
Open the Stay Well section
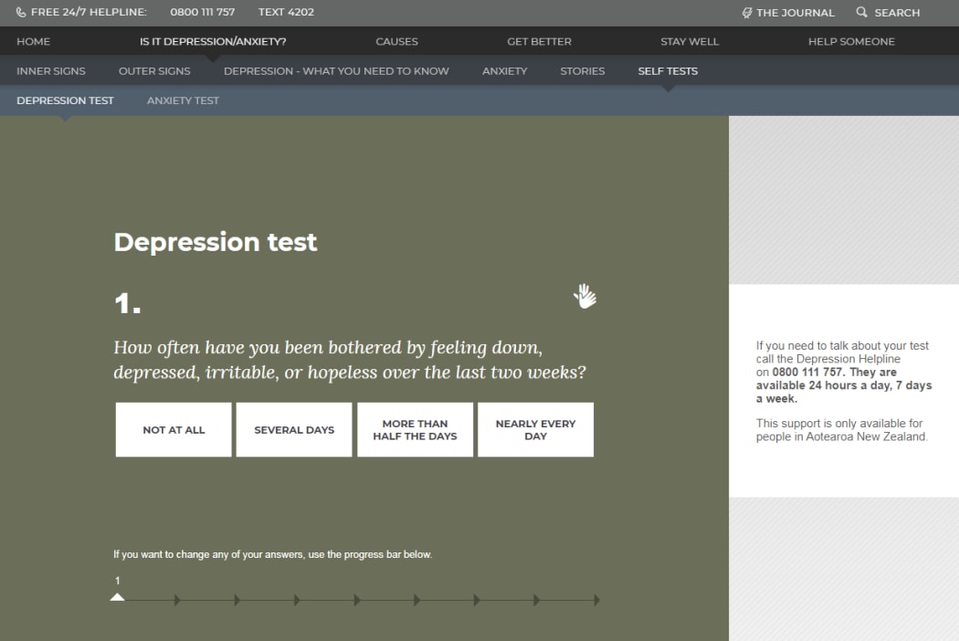690,41
